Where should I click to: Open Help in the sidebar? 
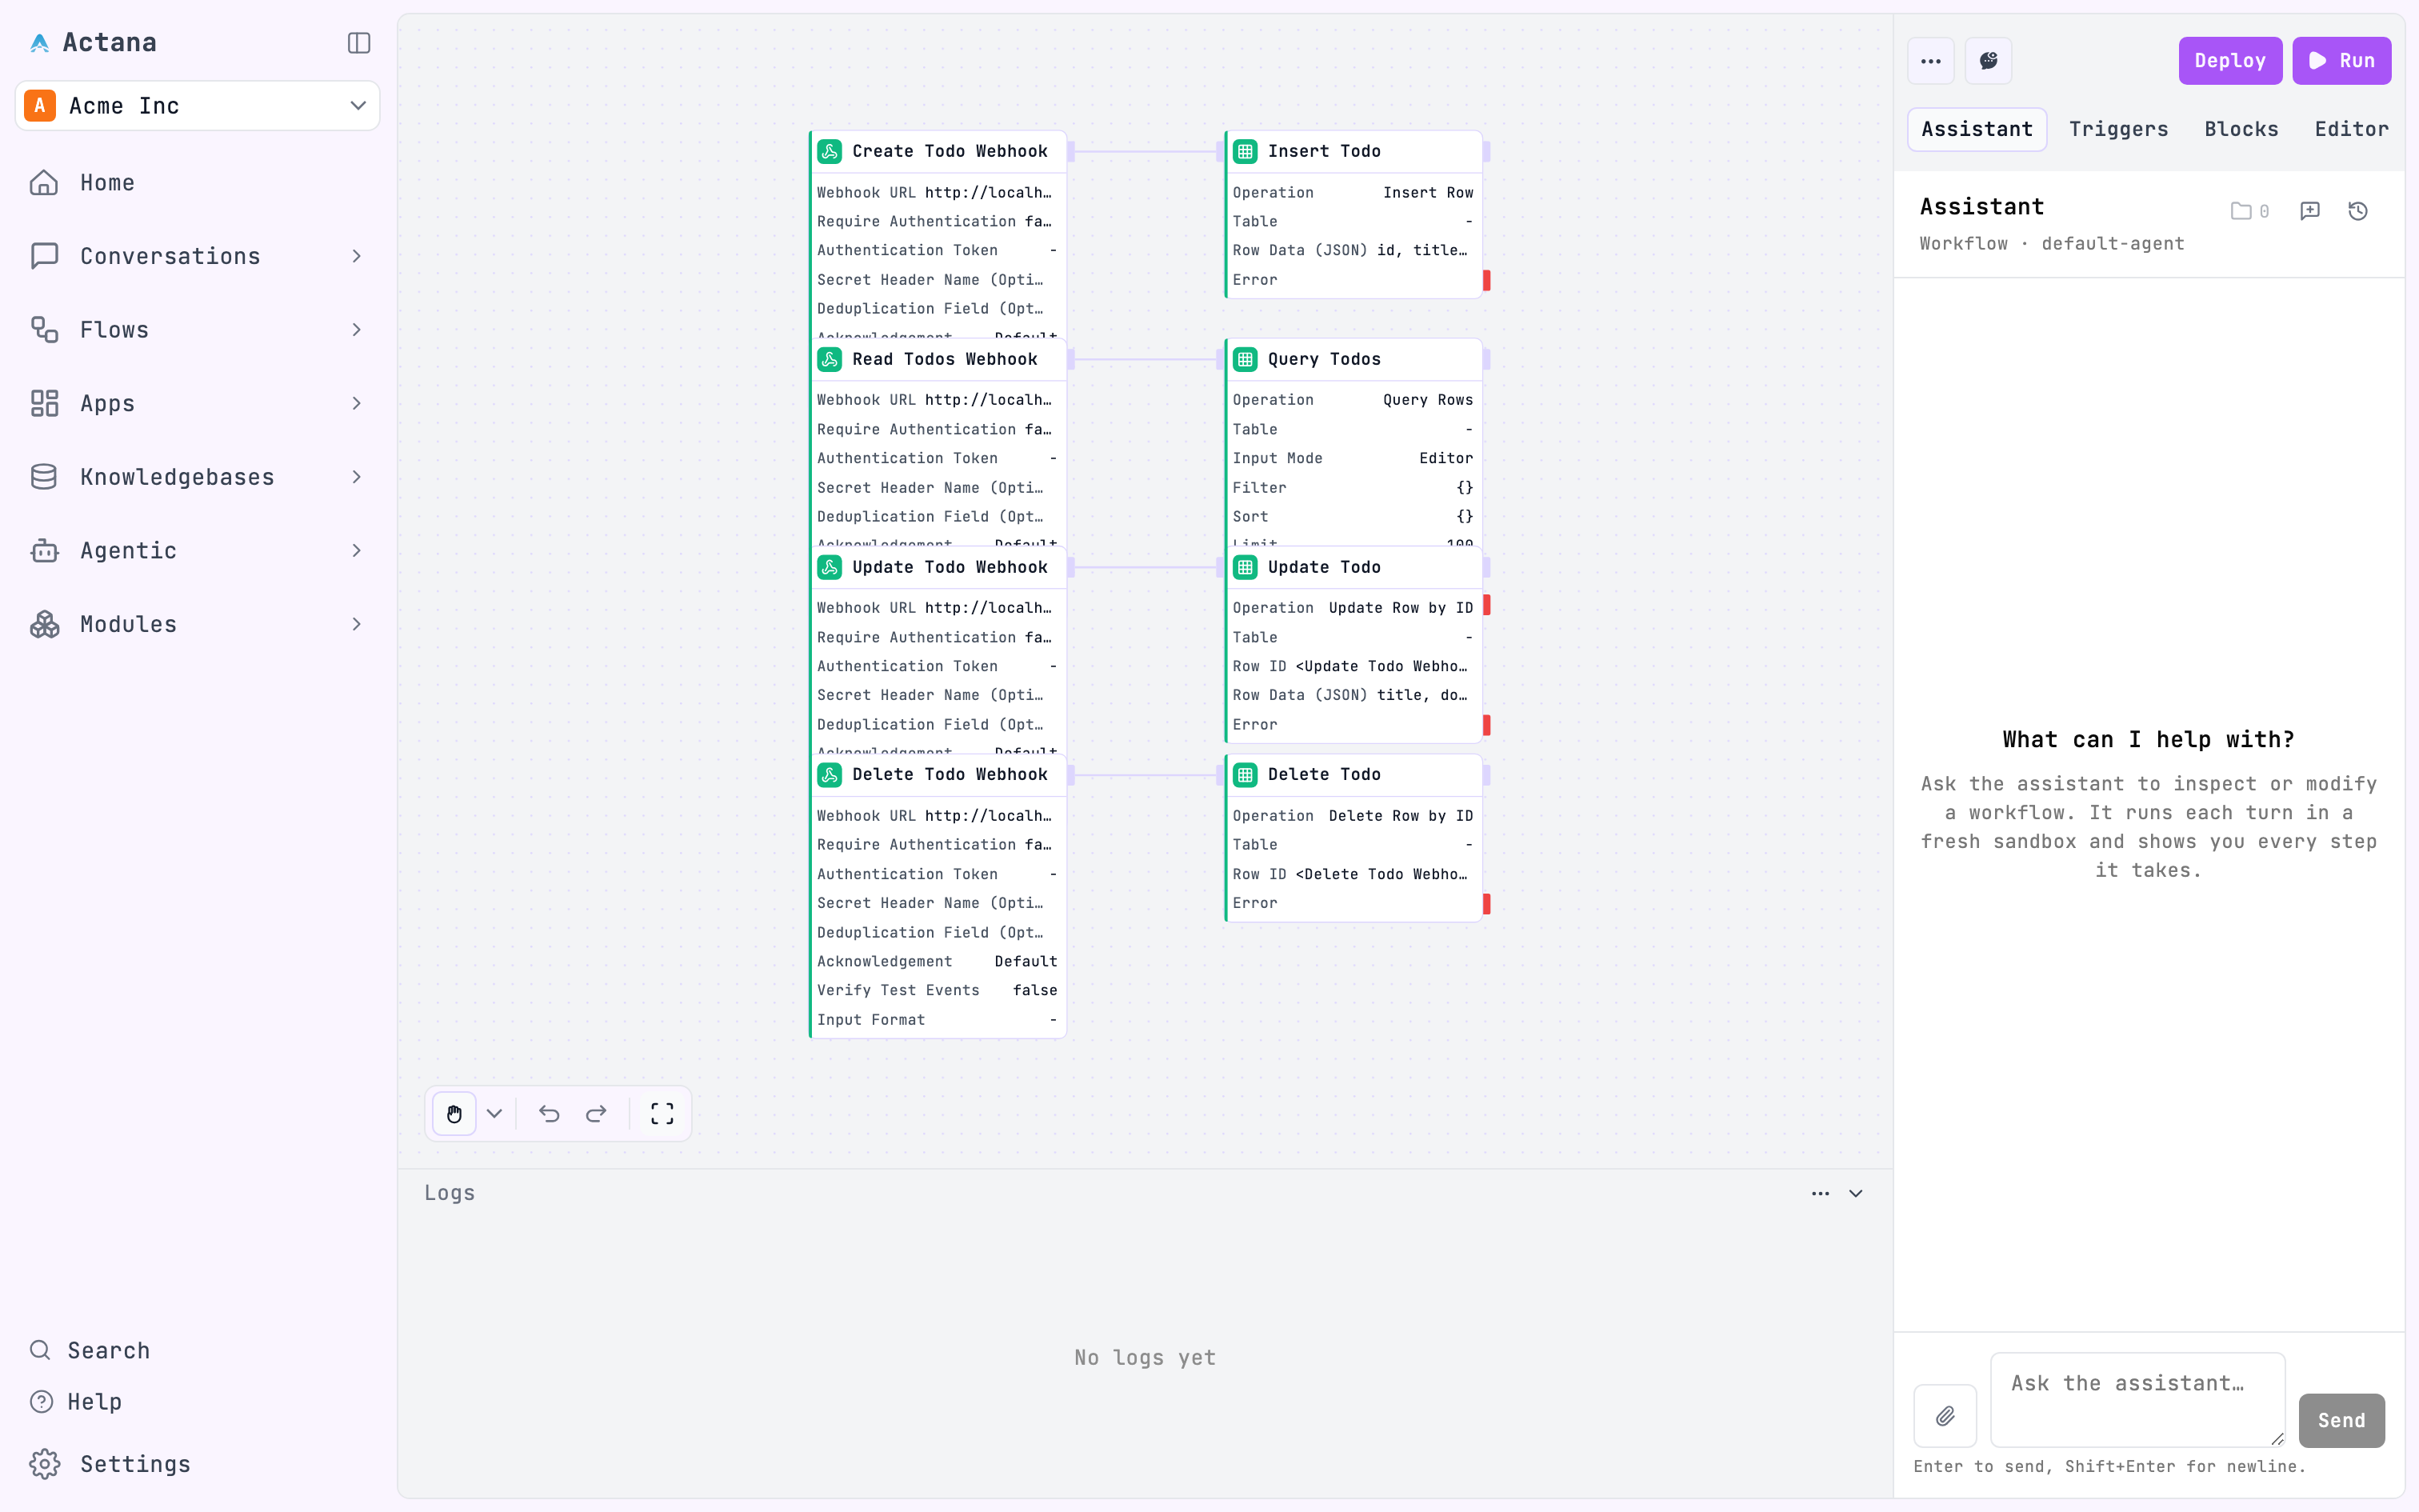(76, 1402)
